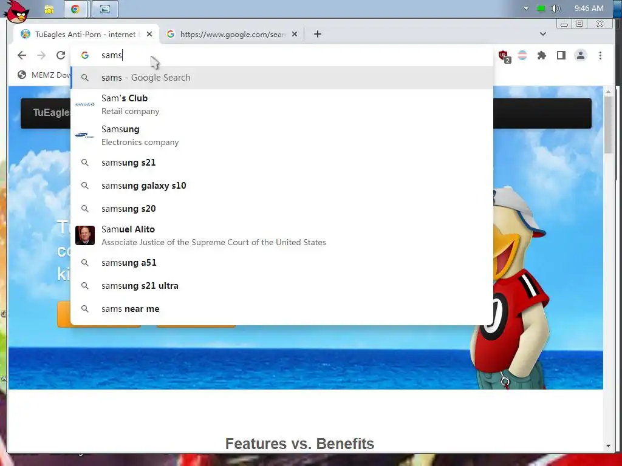622x466 pixels.
Task: Click the TuEagles site logo text
Action: pos(52,112)
